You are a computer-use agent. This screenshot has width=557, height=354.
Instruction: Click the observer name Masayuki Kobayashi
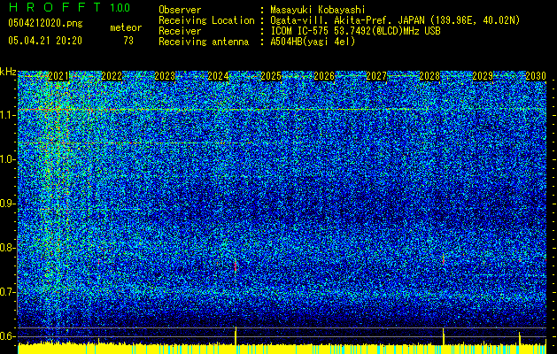pos(318,10)
